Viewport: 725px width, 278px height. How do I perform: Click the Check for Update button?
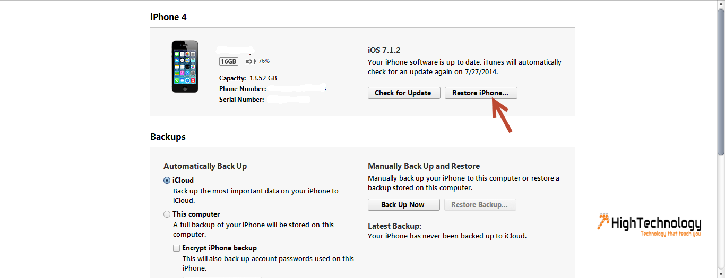pos(403,93)
